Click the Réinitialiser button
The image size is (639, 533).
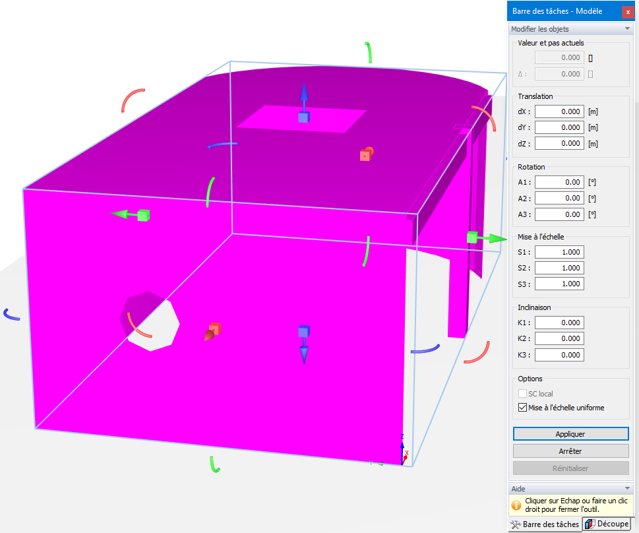tap(570, 468)
